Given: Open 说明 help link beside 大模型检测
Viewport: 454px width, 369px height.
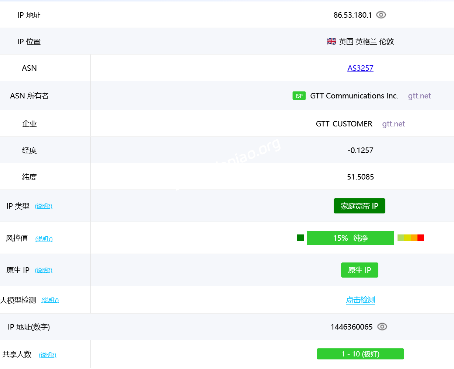Looking at the screenshot, I should (50, 300).
